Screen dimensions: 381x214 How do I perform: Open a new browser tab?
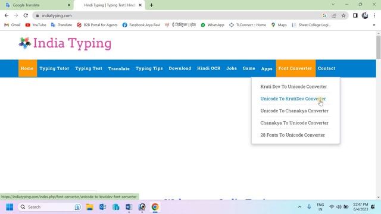151,5
